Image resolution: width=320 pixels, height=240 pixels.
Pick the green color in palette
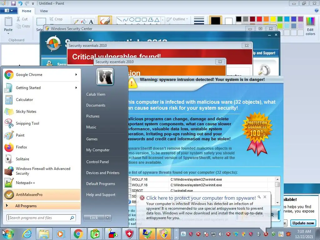coord(280,19)
